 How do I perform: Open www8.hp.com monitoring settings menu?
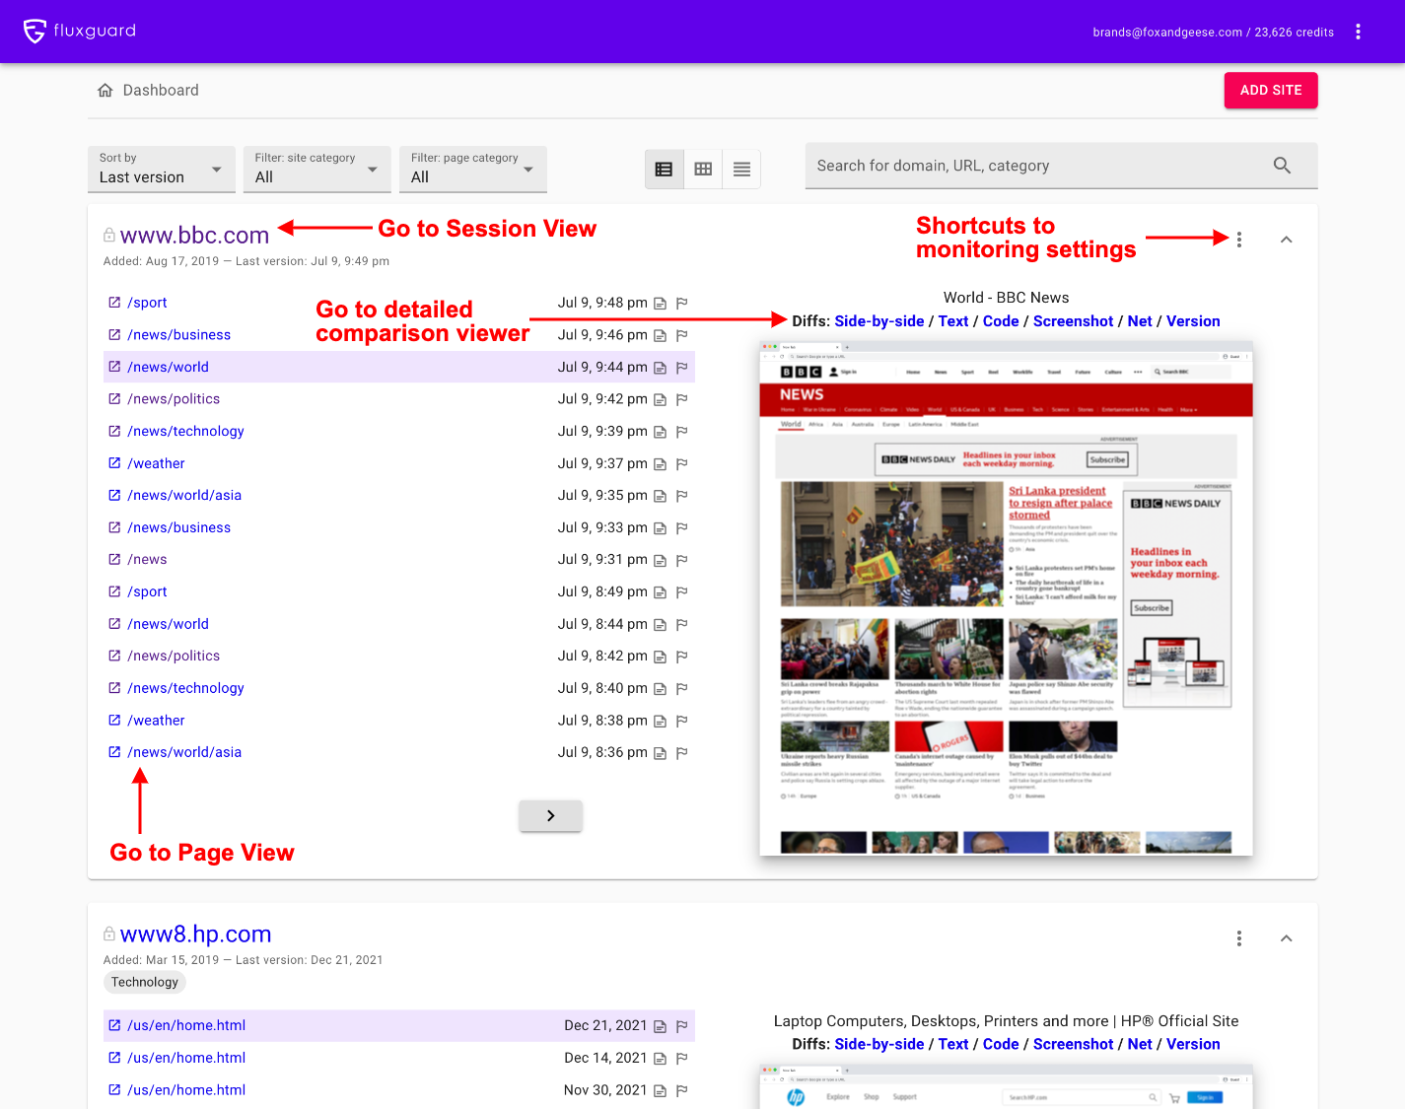(1239, 938)
